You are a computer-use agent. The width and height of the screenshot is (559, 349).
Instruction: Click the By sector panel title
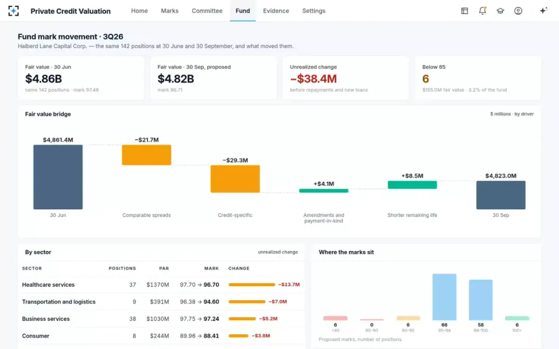coord(38,252)
